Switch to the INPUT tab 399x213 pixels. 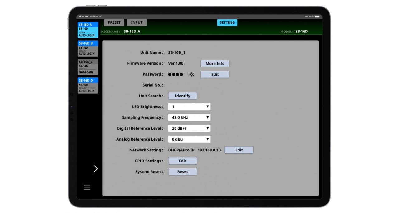pyautogui.click(x=137, y=22)
